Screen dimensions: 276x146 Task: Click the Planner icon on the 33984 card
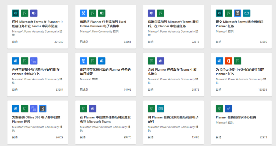click(25, 61)
